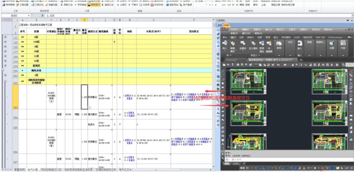
Task: Open the Name Box dropdown beside H383
Action: [29, 15]
